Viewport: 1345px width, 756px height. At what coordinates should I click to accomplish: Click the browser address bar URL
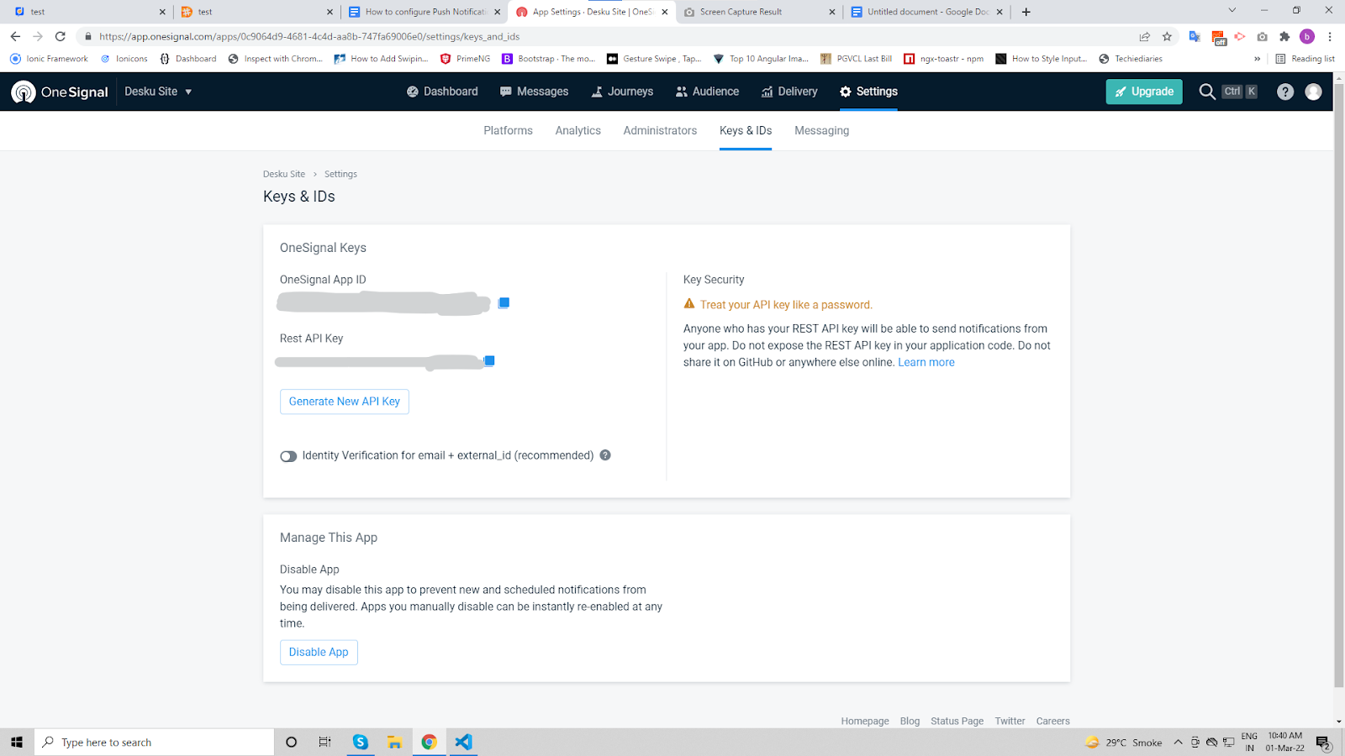tap(309, 36)
